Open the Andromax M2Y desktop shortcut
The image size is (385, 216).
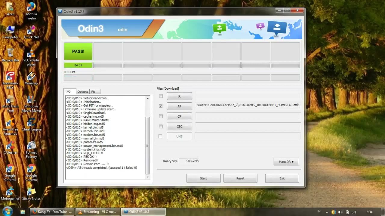point(10,80)
